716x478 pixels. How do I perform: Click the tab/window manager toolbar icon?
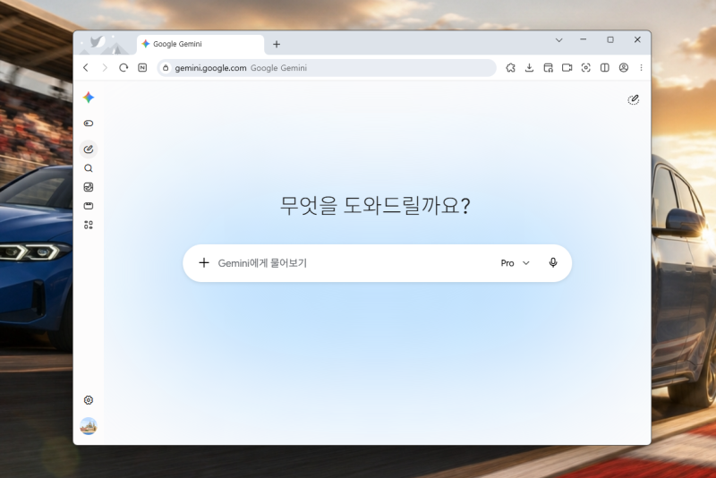coord(549,67)
